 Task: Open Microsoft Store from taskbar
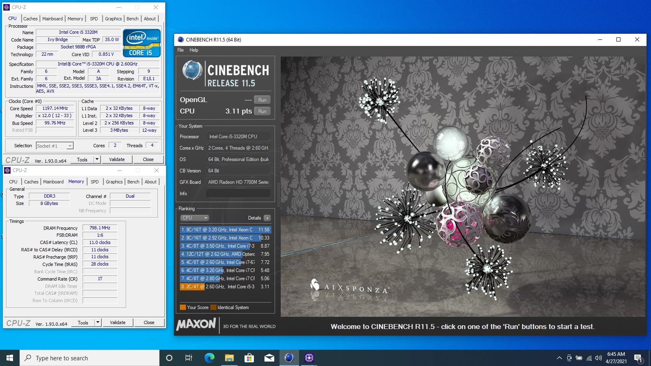tap(249, 358)
